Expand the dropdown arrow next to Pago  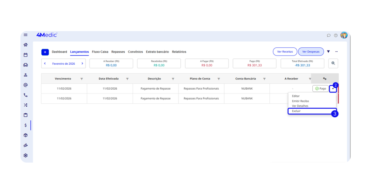click(333, 89)
